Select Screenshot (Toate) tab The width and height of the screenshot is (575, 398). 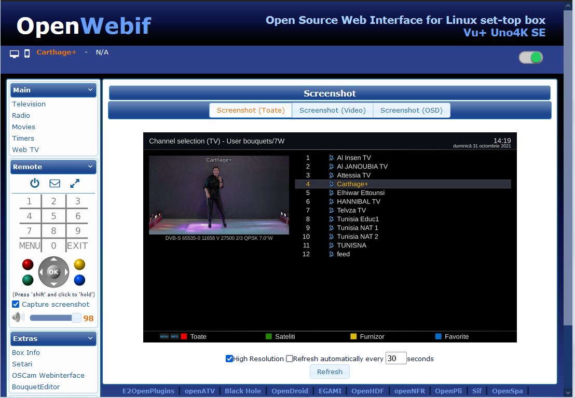click(251, 111)
